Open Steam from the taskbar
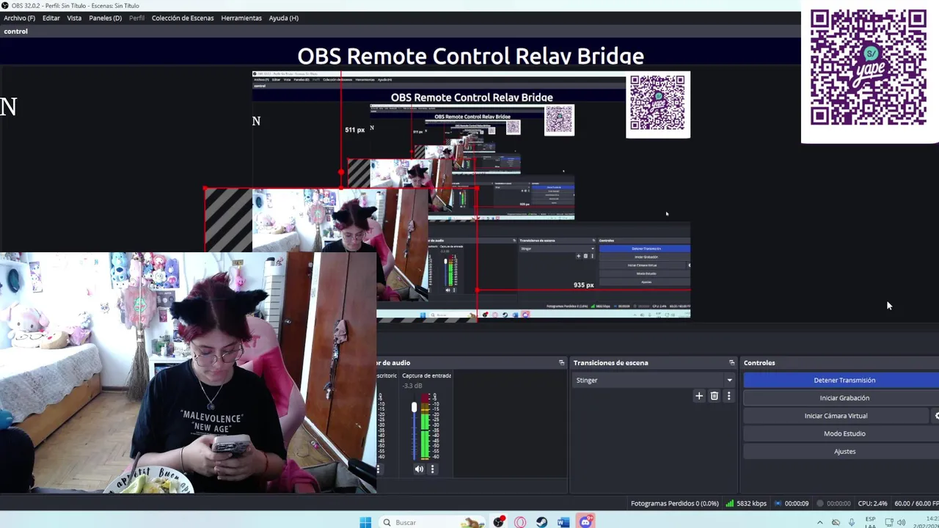The height and width of the screenshot is (528, 939). point(541,522)
